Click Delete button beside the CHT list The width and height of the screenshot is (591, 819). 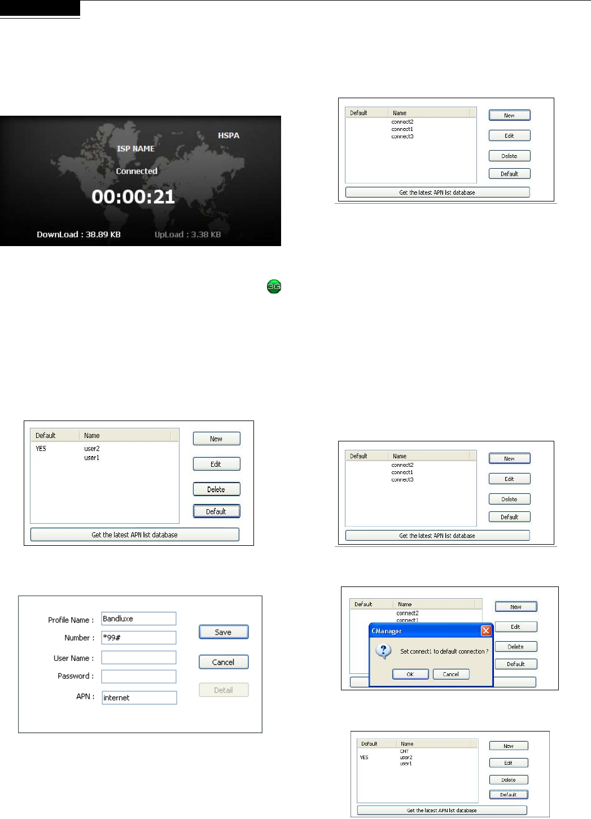(x=509, y=779)
